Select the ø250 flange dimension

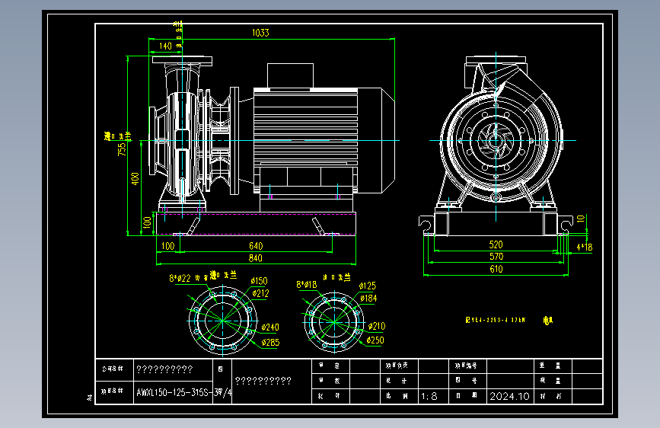375,340
